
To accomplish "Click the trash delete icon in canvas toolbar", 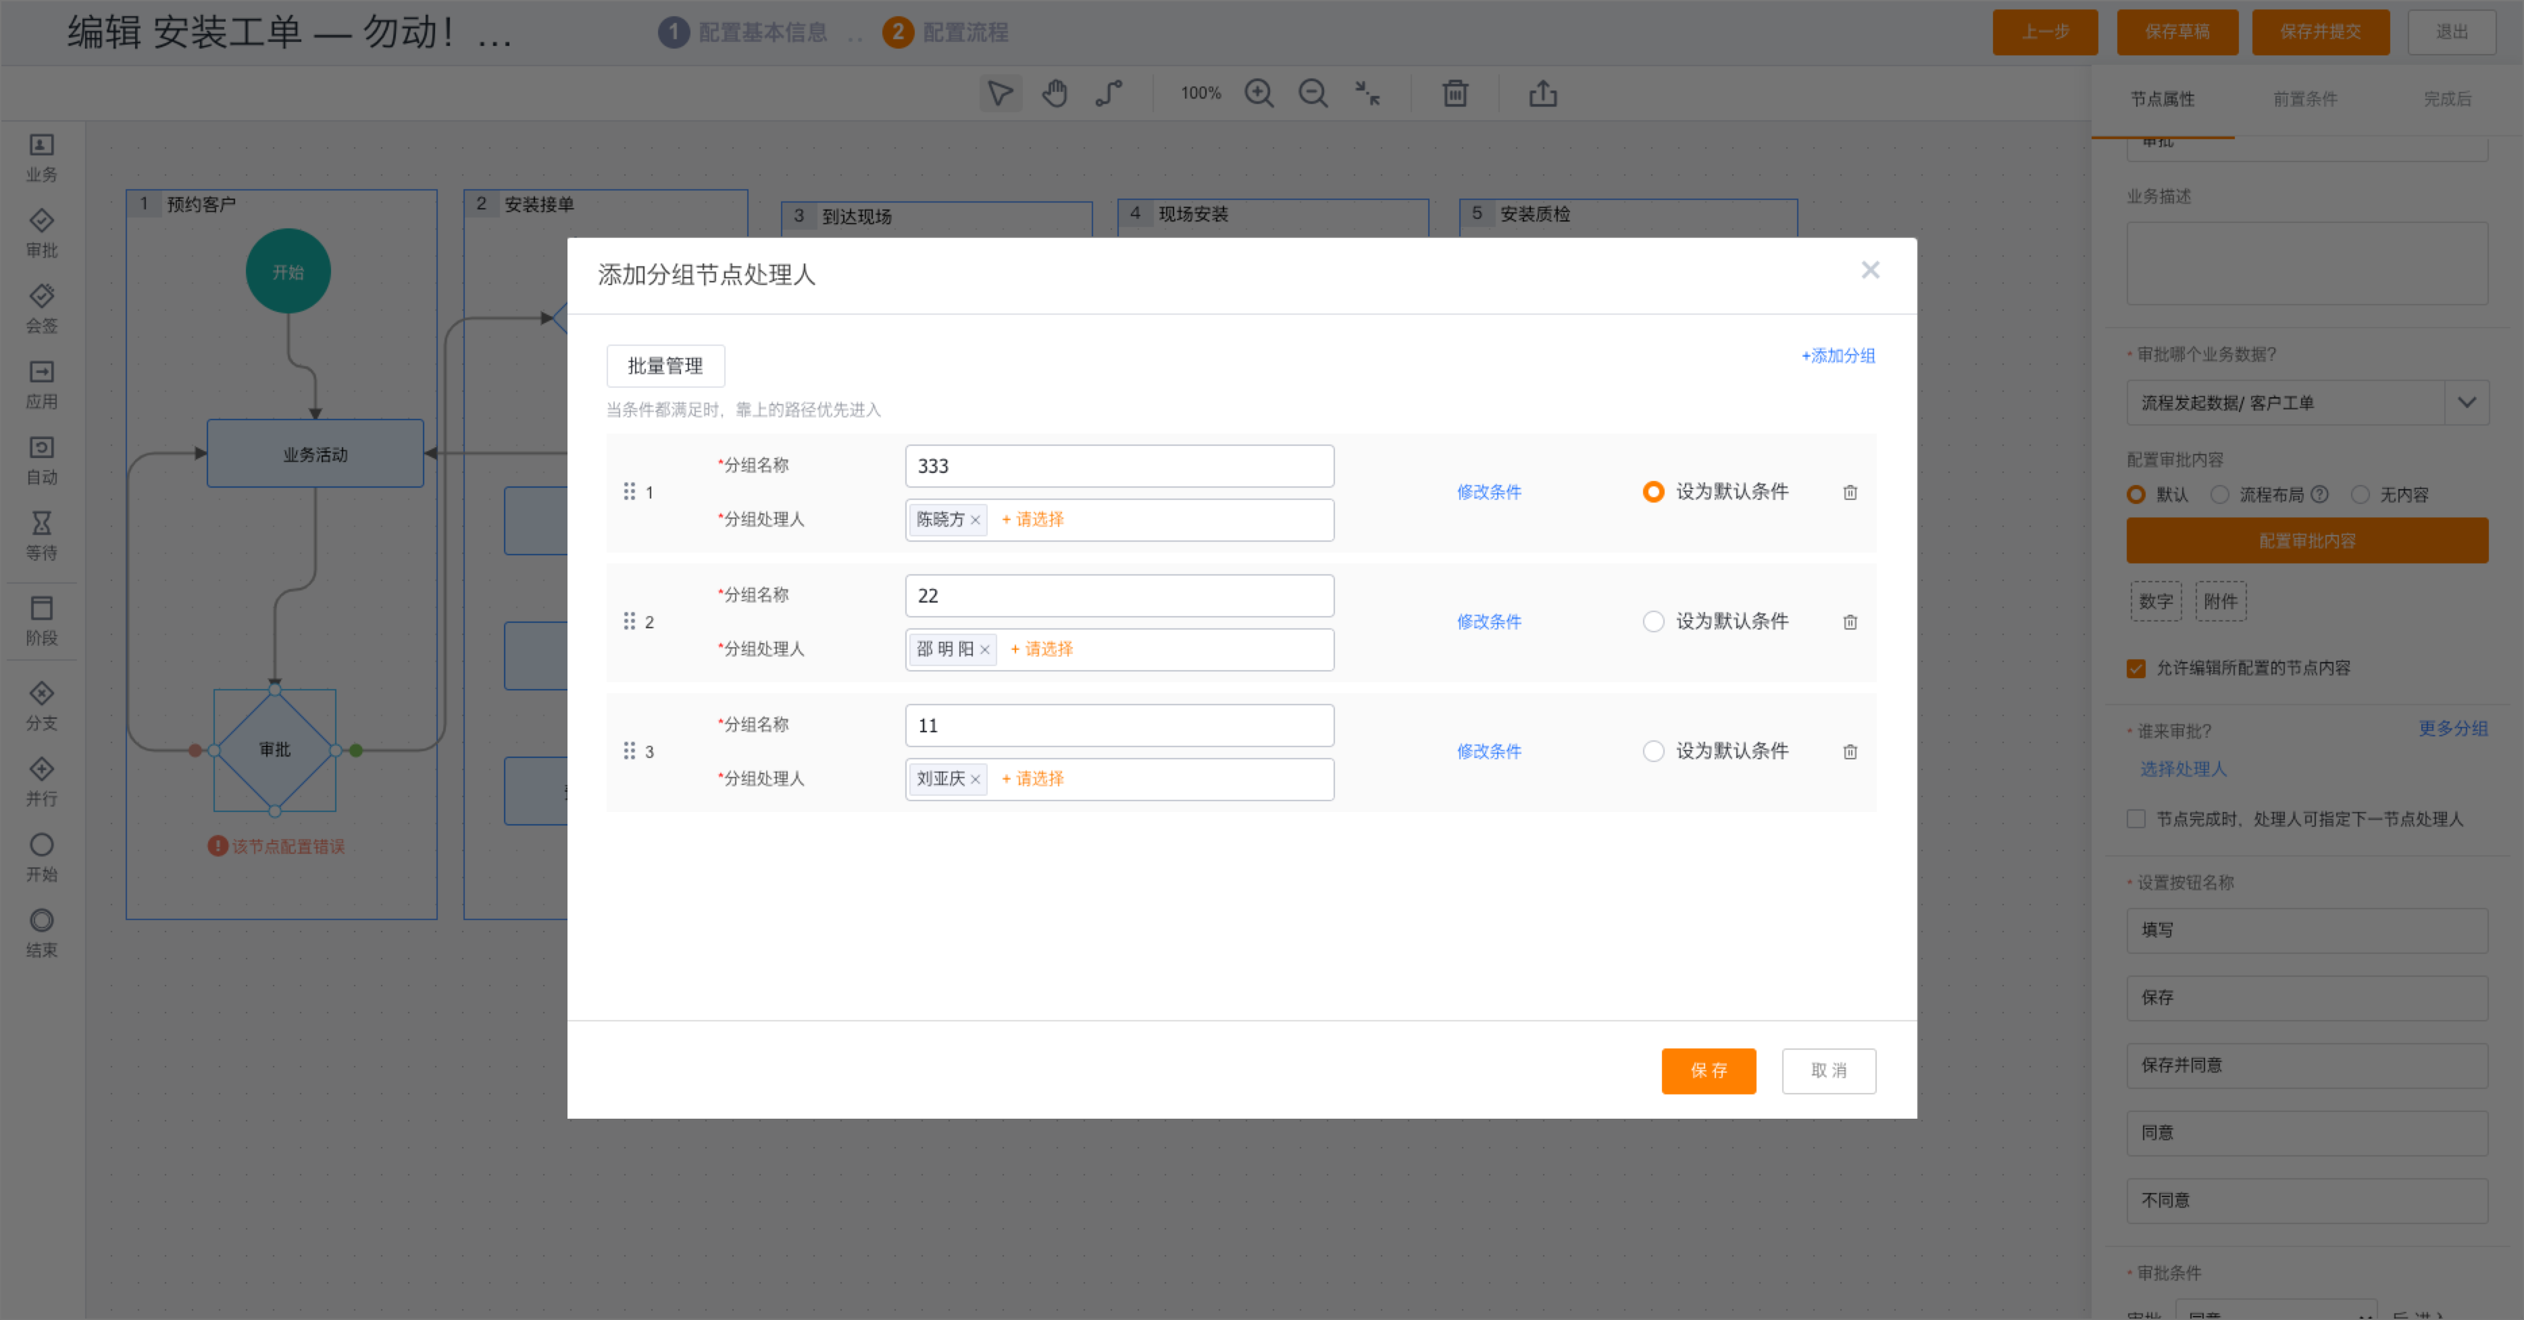I will [x=1454, y=93].
